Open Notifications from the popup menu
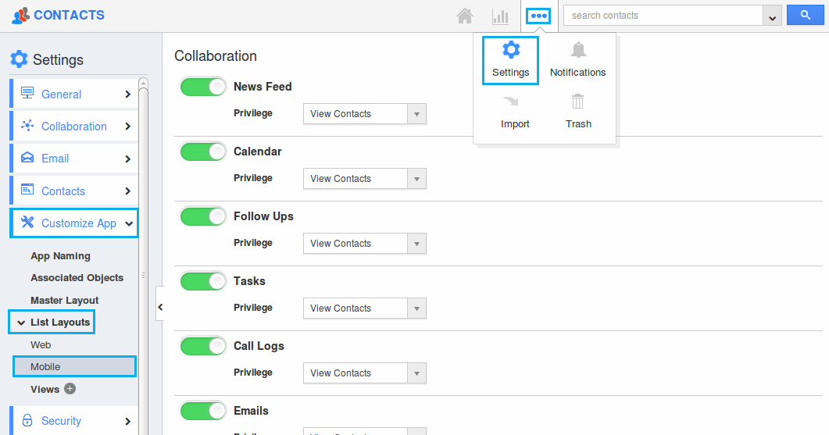Screen dimensions: 829x435 (x=578, y=60)
